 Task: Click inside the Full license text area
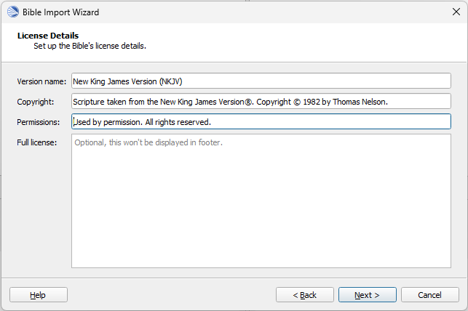point(261,201)
